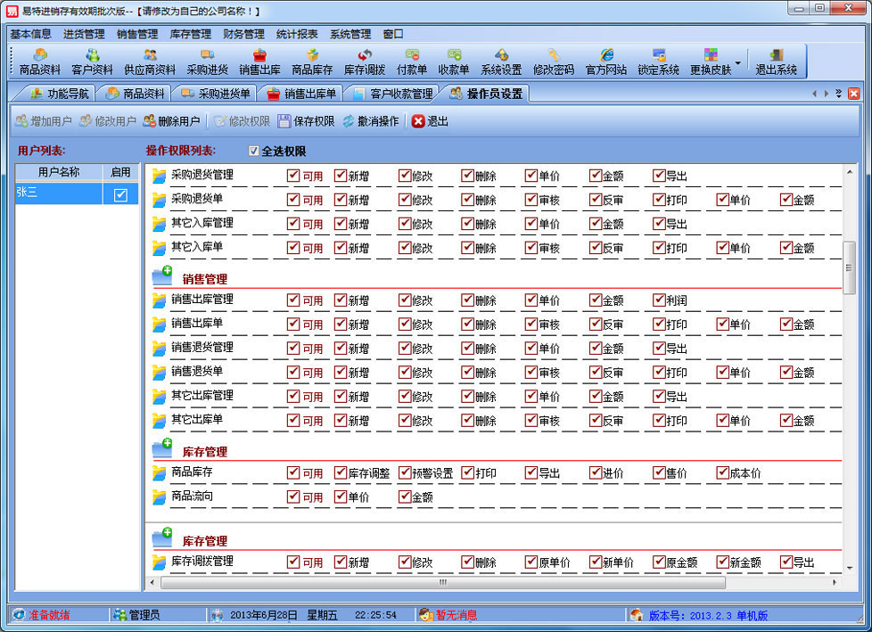Image resolution: width=872 pixels, height=632 pixels.
Task: Click the 客户资料 toolbar icon
Action: (x=92, y=61)
